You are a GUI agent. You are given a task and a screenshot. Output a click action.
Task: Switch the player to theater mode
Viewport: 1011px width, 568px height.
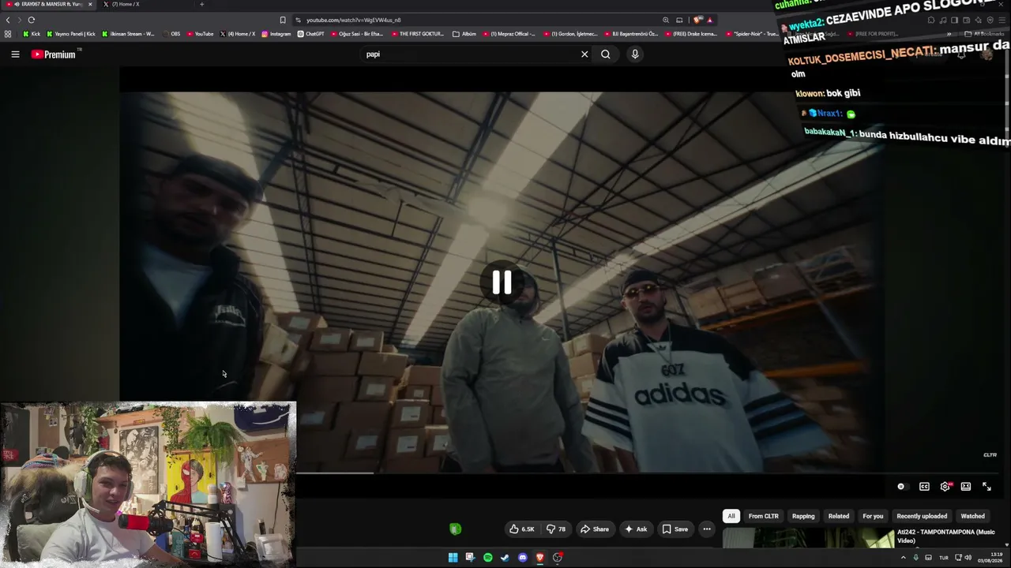coord(966,487)
